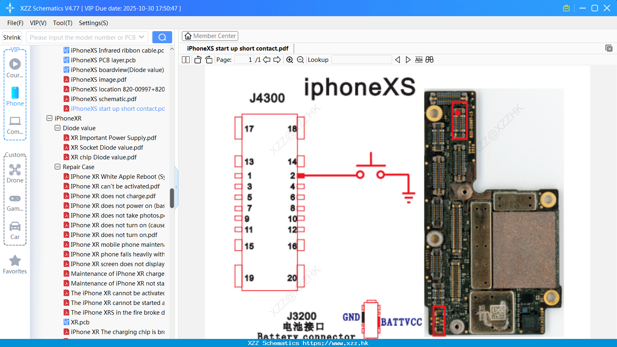
Task: Open iPhoneXS boardview(Diode value) file
Action: point(114,70)
